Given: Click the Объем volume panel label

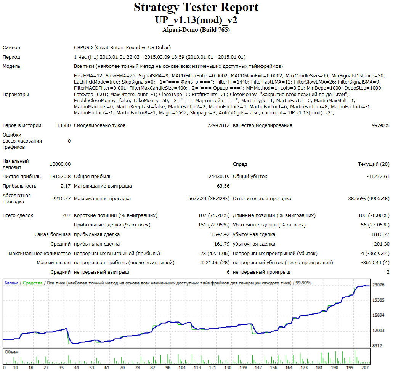Looking at the screenshot, I should click(11, 352).
